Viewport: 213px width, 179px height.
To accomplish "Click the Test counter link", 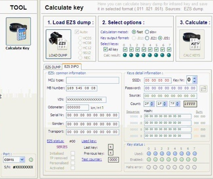I will [x=92, y=159].
